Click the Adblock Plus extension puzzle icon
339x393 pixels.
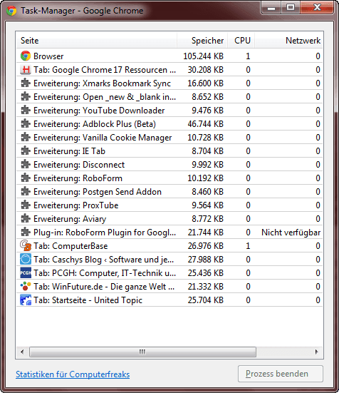tap(26, 124)
